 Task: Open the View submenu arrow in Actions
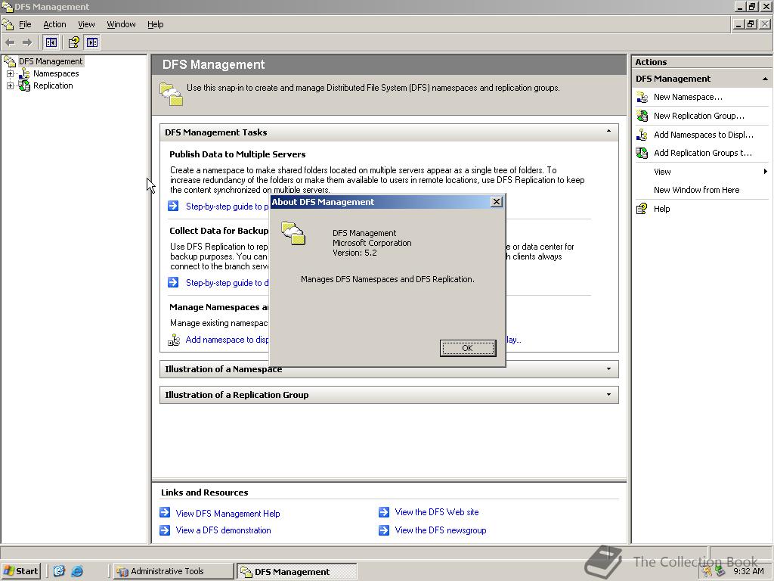click(x=765, y=172)
